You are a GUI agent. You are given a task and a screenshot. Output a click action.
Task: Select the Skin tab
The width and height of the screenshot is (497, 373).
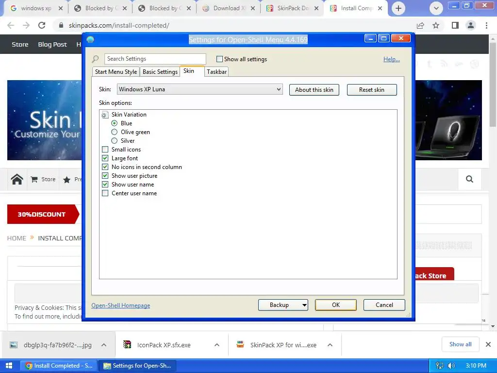tap(192, 71)
